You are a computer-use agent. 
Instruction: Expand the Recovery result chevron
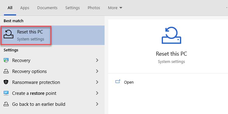[x=97, y=60]
